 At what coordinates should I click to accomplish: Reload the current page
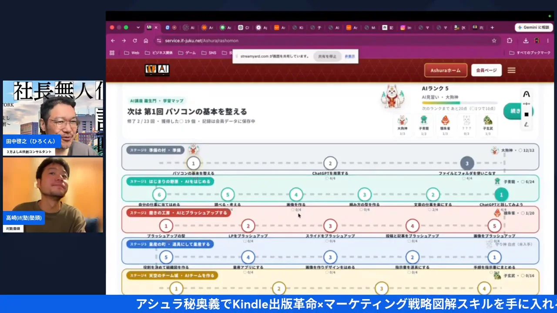[x=135, y=40]
